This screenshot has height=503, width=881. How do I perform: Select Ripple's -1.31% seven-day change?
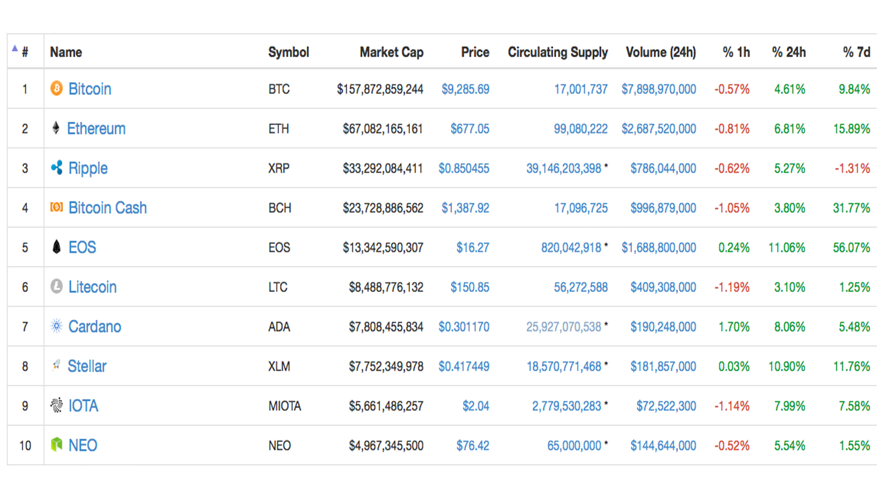click(852, 168)
